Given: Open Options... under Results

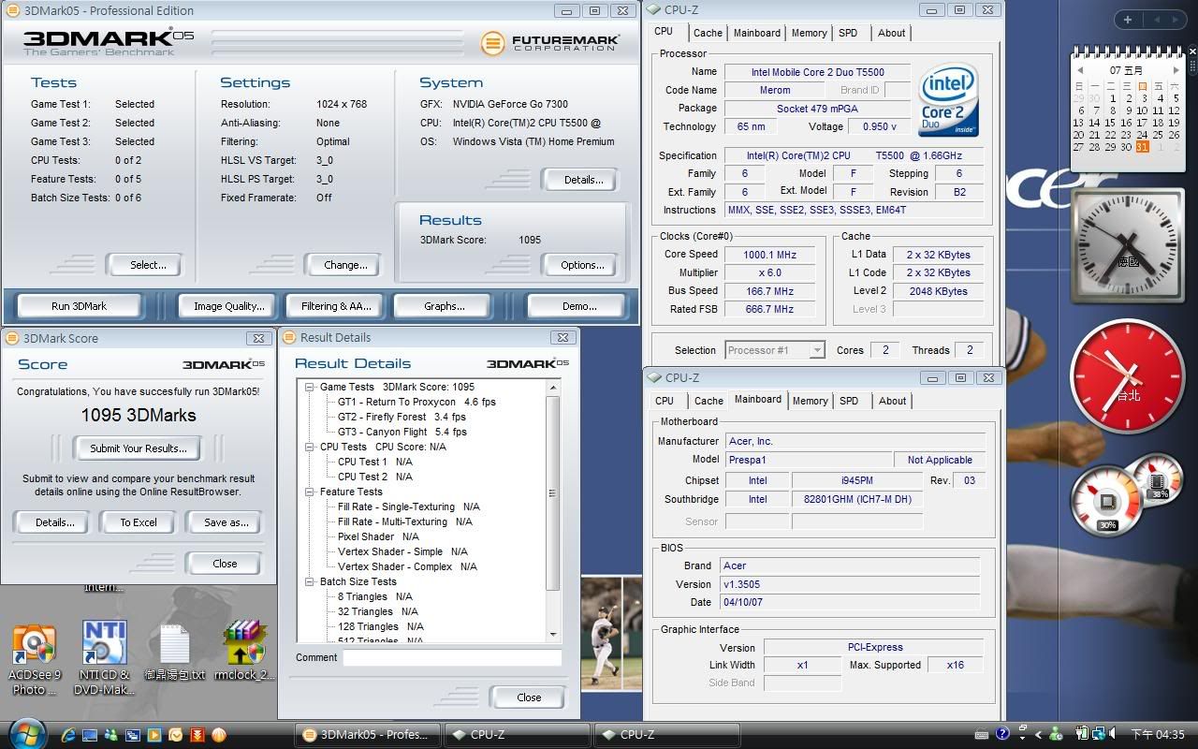Looking at the screenshot, I should (582, 265).
